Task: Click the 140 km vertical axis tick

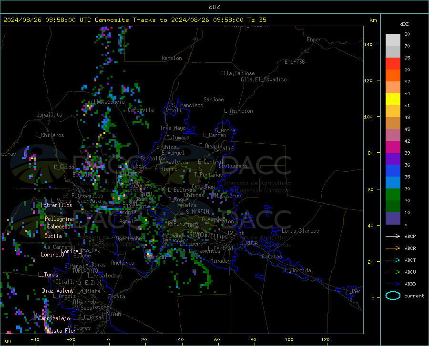Action: tap(368, 44)
